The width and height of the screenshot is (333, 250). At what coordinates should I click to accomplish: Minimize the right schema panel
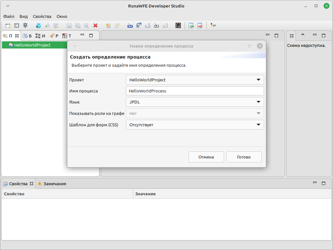click(x=315, y=35)
